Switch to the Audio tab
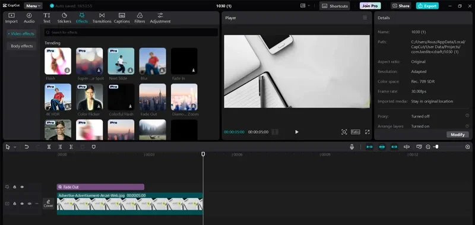Screen dimensions: 475x225 [x=29, y=18]
